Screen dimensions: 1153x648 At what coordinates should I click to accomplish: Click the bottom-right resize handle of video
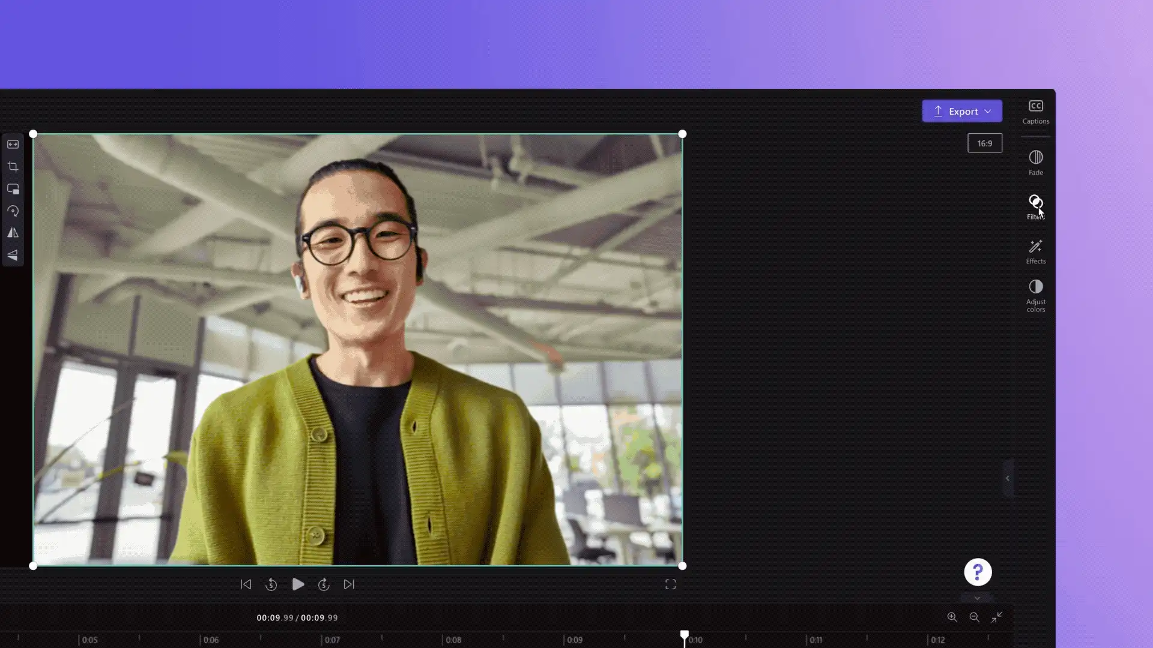682,566
